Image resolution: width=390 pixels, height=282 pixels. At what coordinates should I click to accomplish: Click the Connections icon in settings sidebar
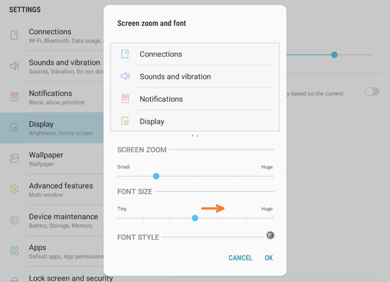[15, 35]
